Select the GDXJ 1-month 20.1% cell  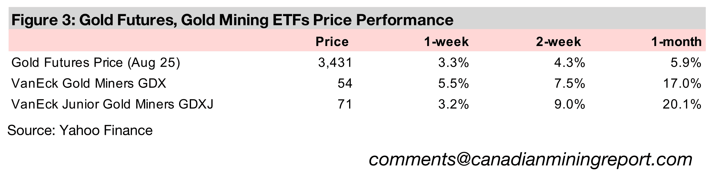681,104
